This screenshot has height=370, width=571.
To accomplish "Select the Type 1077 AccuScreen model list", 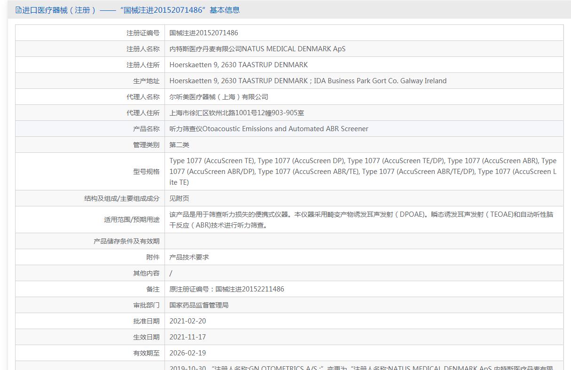I will pyautogui.click(x=363, y=172).
